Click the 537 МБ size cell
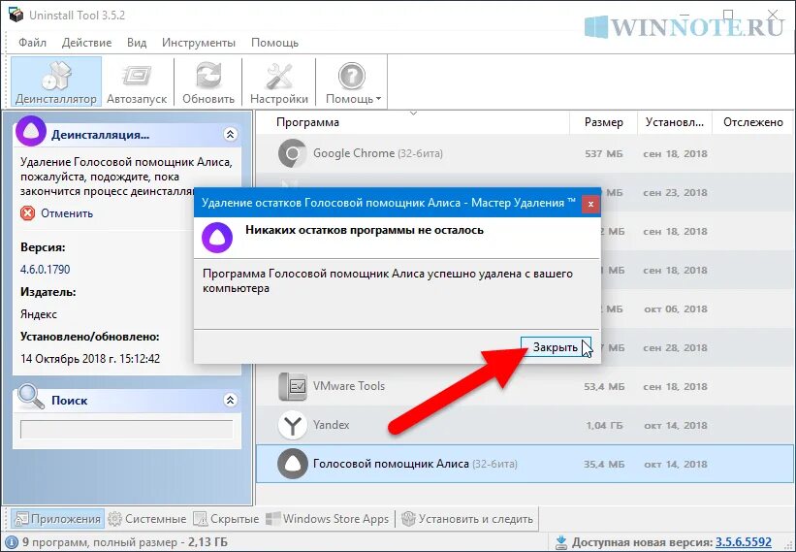Image resolution: width=796 pixels, height=552 pixels. (604, 153)
